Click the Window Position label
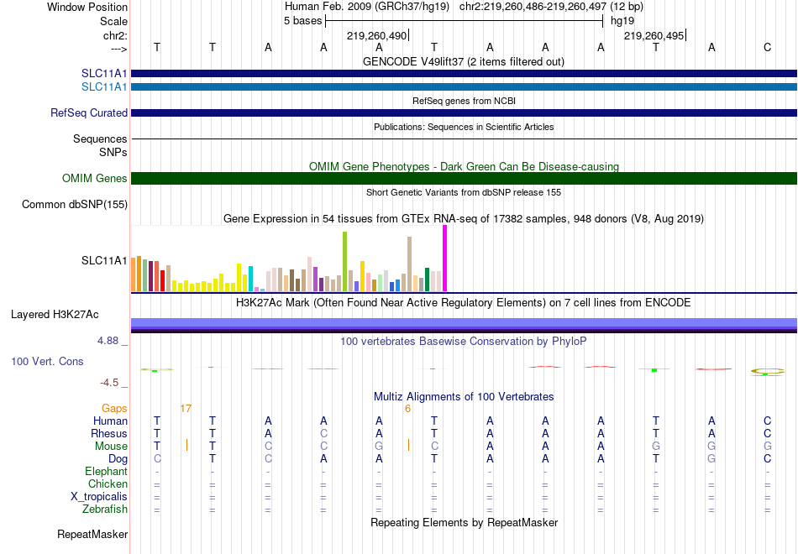798x554 pixels. click(x=87, y=7)
